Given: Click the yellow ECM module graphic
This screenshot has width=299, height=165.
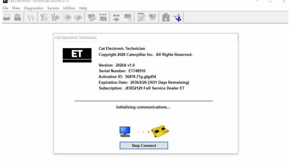Looking at the screenshot, I should pyautogui.click(x=160, y=131).
